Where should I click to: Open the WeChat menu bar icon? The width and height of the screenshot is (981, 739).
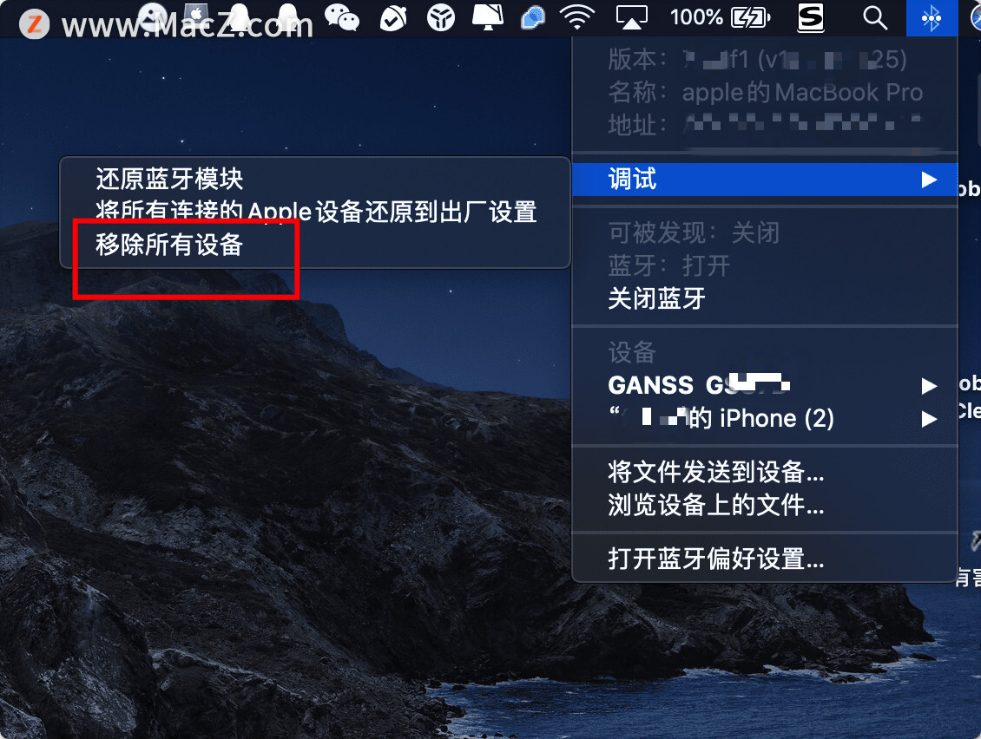pos(341,17)
